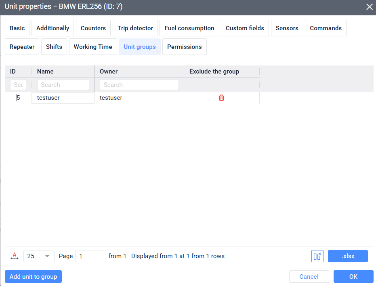Export the table with the .xlsx button
The height and width of the screenshot is (286, 376).
pos(348,256)
